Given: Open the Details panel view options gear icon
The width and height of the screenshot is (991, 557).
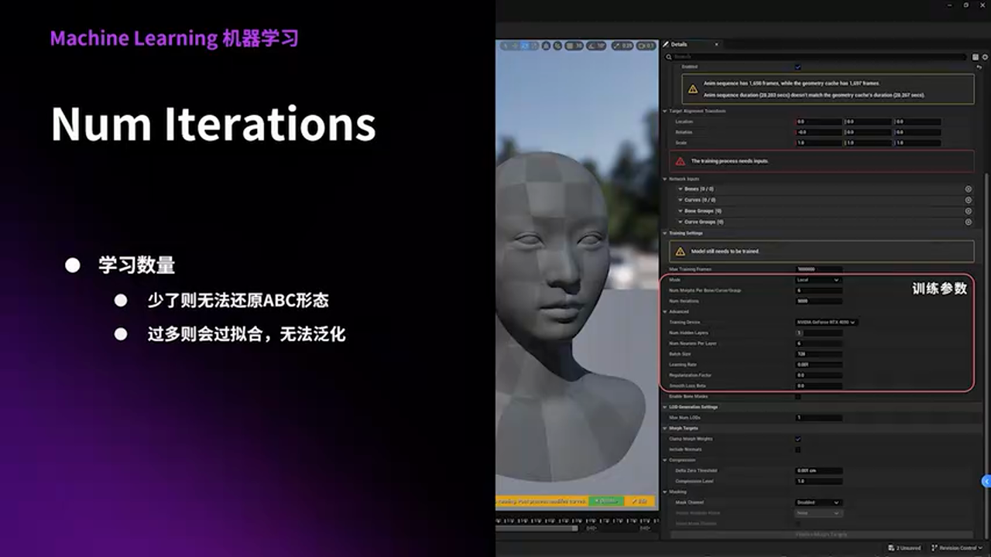Looking at the screenshot, I should pos(984,56).
